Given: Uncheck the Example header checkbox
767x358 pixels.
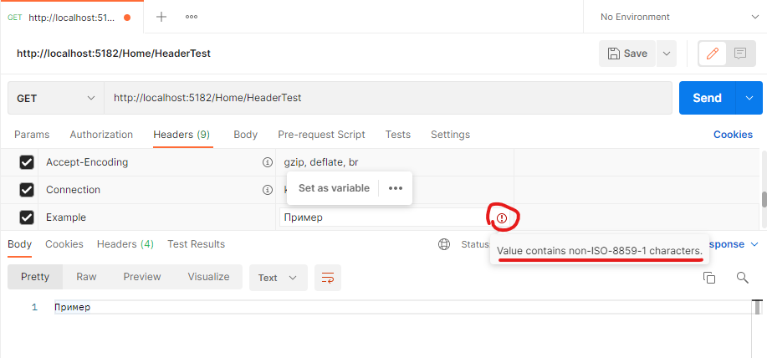Looking at the screenshot, I should [27, 217].
